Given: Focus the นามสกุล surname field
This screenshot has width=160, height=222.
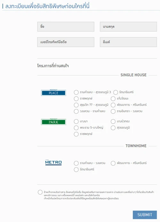Looking at the screenshot, I should [x=128, y=27].
